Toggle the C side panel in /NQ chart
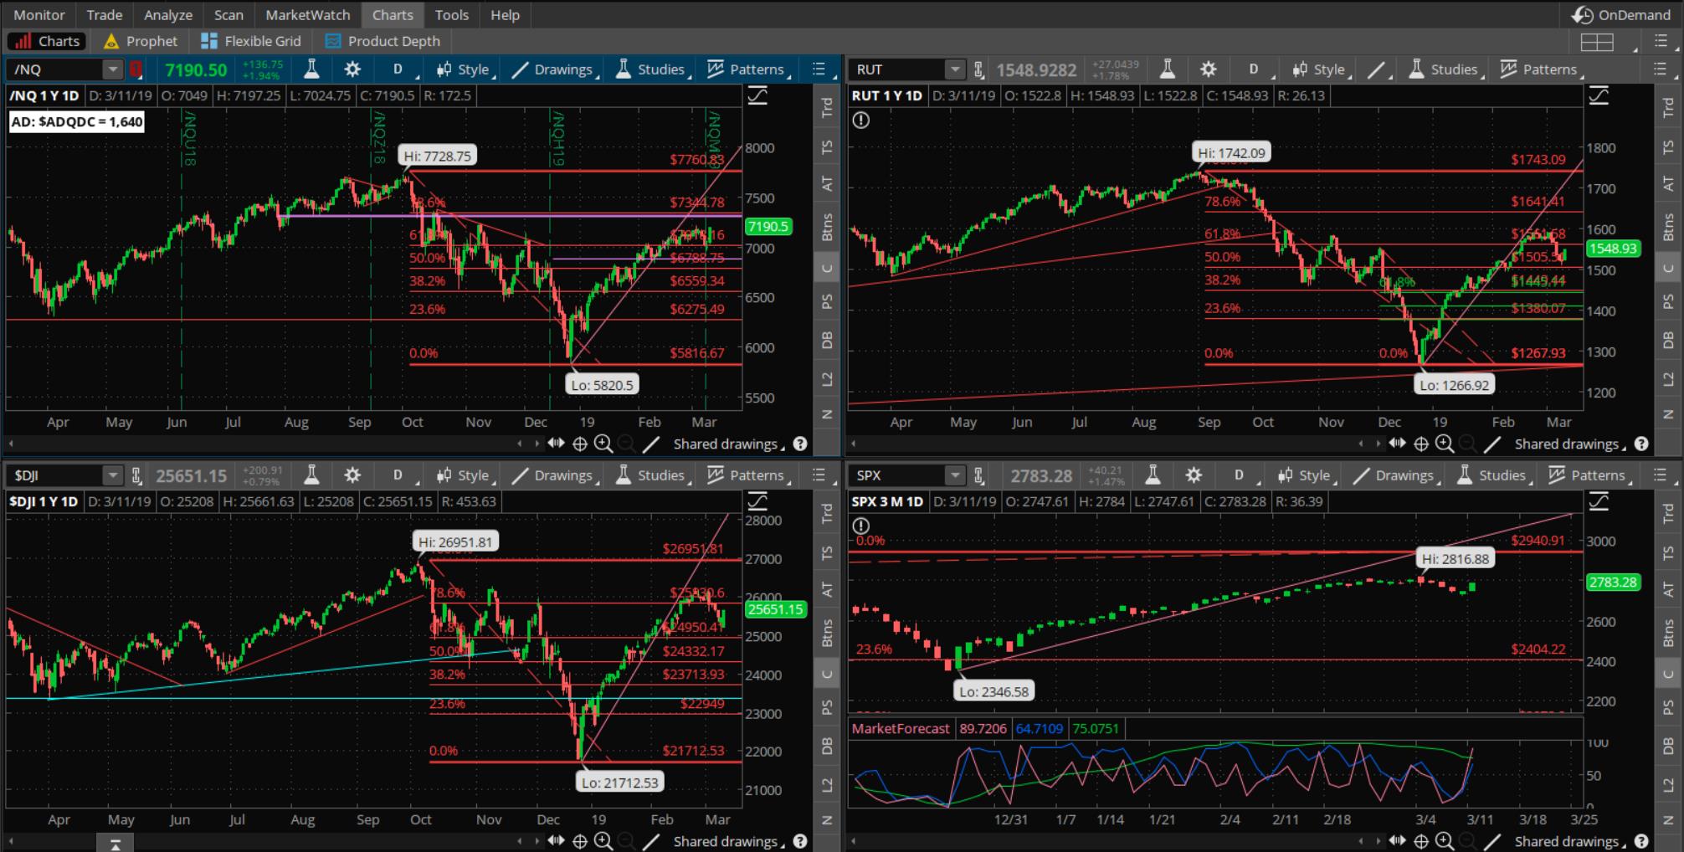 tap(827, 268)
